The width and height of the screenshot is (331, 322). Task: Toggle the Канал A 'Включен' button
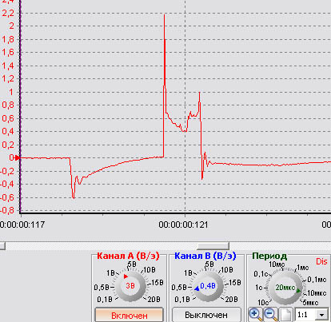point(130,316)
